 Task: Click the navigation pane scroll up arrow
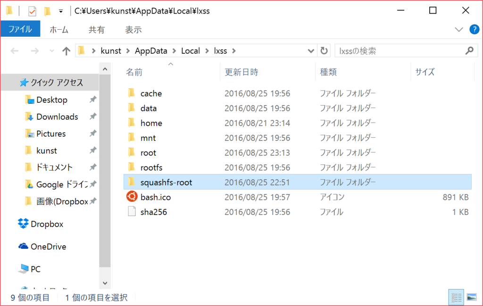105,69
